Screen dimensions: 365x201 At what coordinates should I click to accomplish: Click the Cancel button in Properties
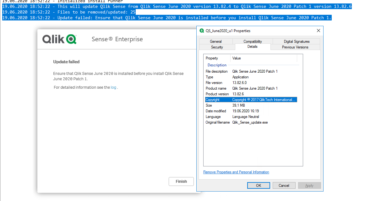coord(284,185)
